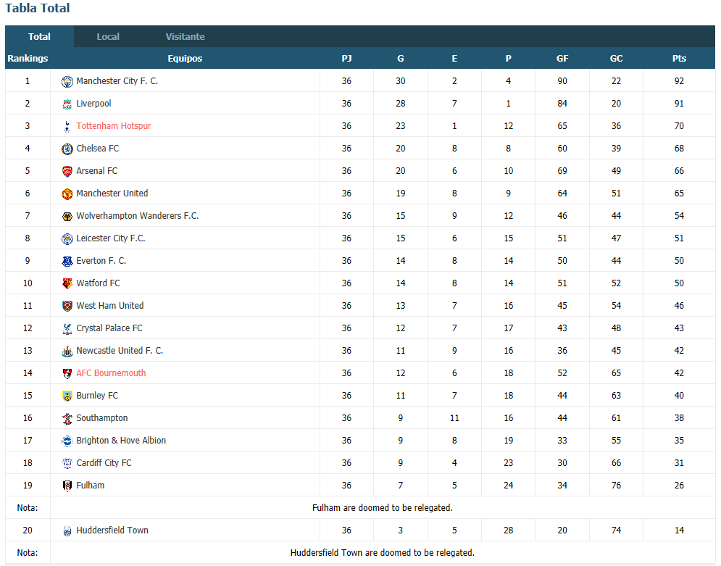
Task: Click the Manchester City crest icon
Action: (x=67, y=82)
